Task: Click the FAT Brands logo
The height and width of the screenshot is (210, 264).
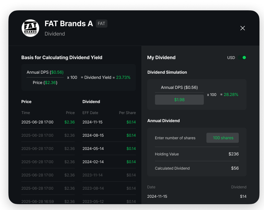Action: point(30,28)
